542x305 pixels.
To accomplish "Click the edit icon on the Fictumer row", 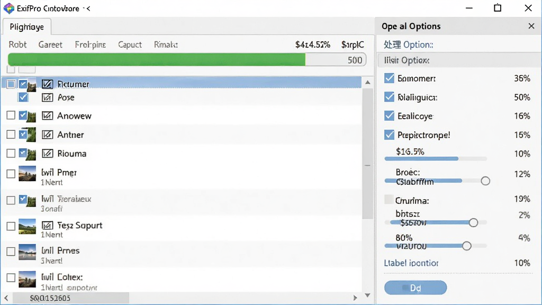I will 47,84.
